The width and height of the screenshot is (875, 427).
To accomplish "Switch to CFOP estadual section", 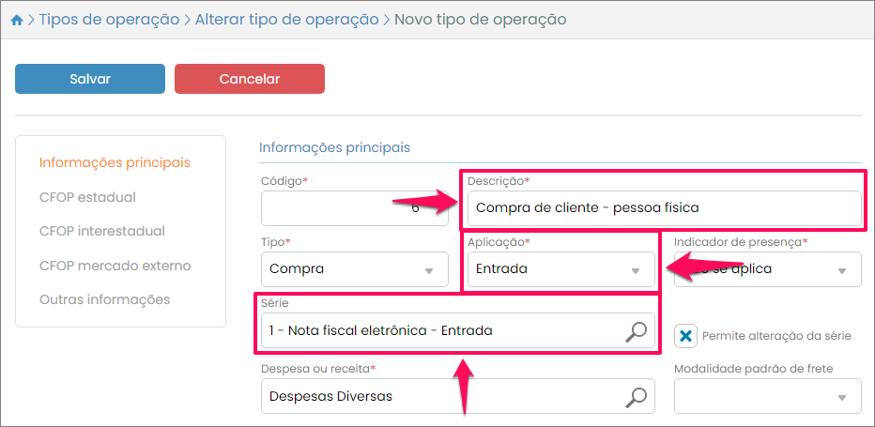I will click(87, 197).
